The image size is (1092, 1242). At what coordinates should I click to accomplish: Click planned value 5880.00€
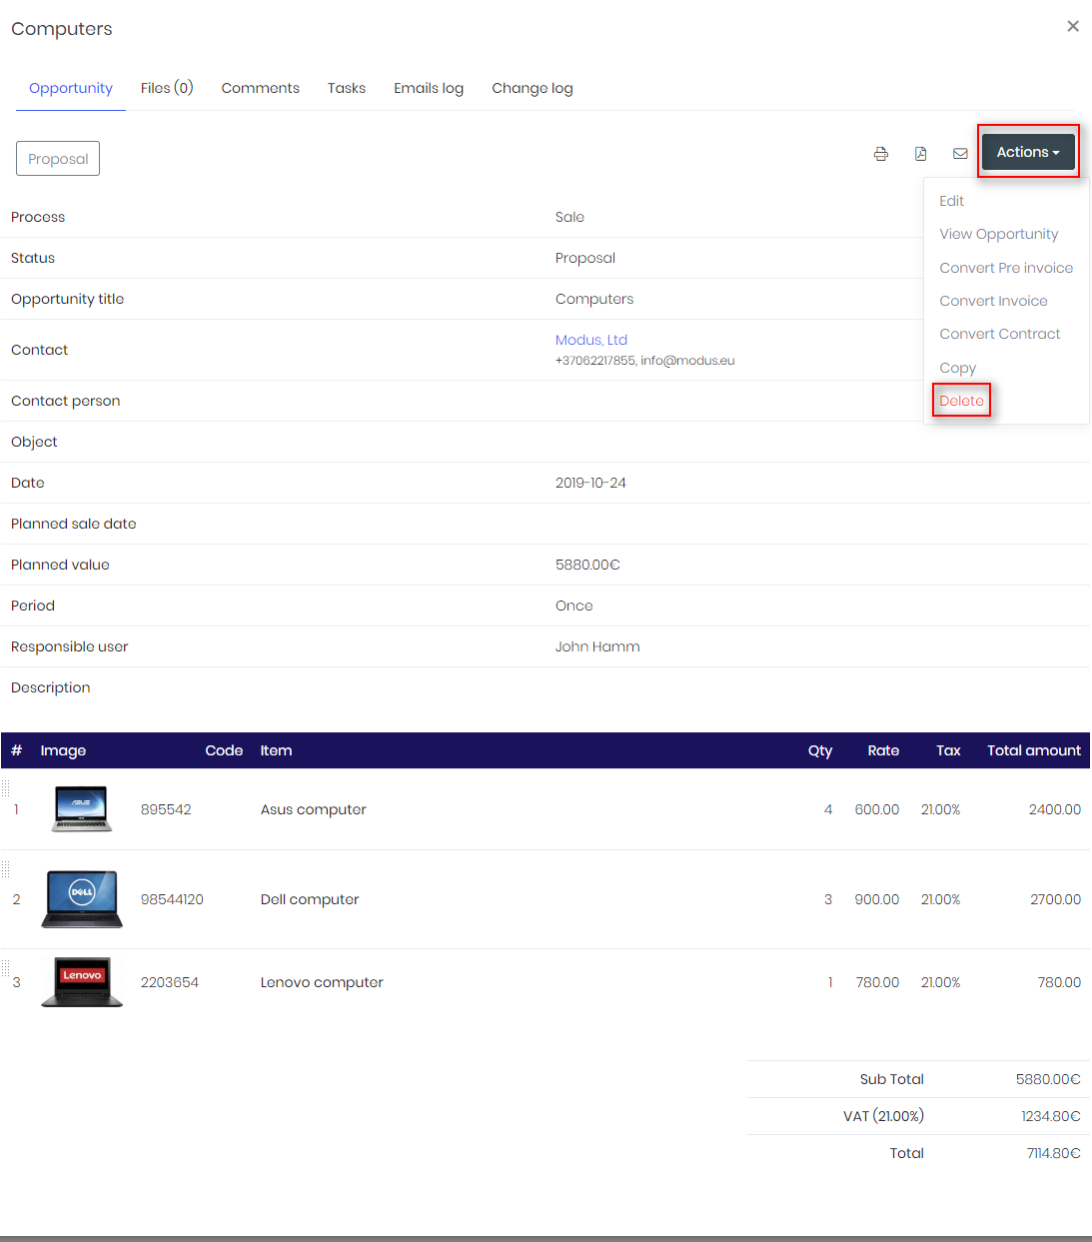(x=587, y=565)
